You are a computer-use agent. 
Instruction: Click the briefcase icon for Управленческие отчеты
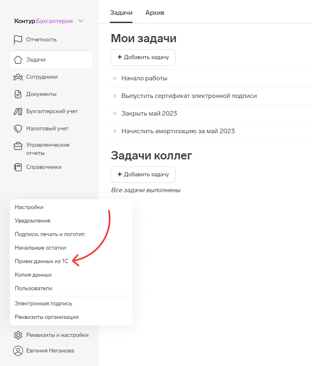click(x=18, y=146)
